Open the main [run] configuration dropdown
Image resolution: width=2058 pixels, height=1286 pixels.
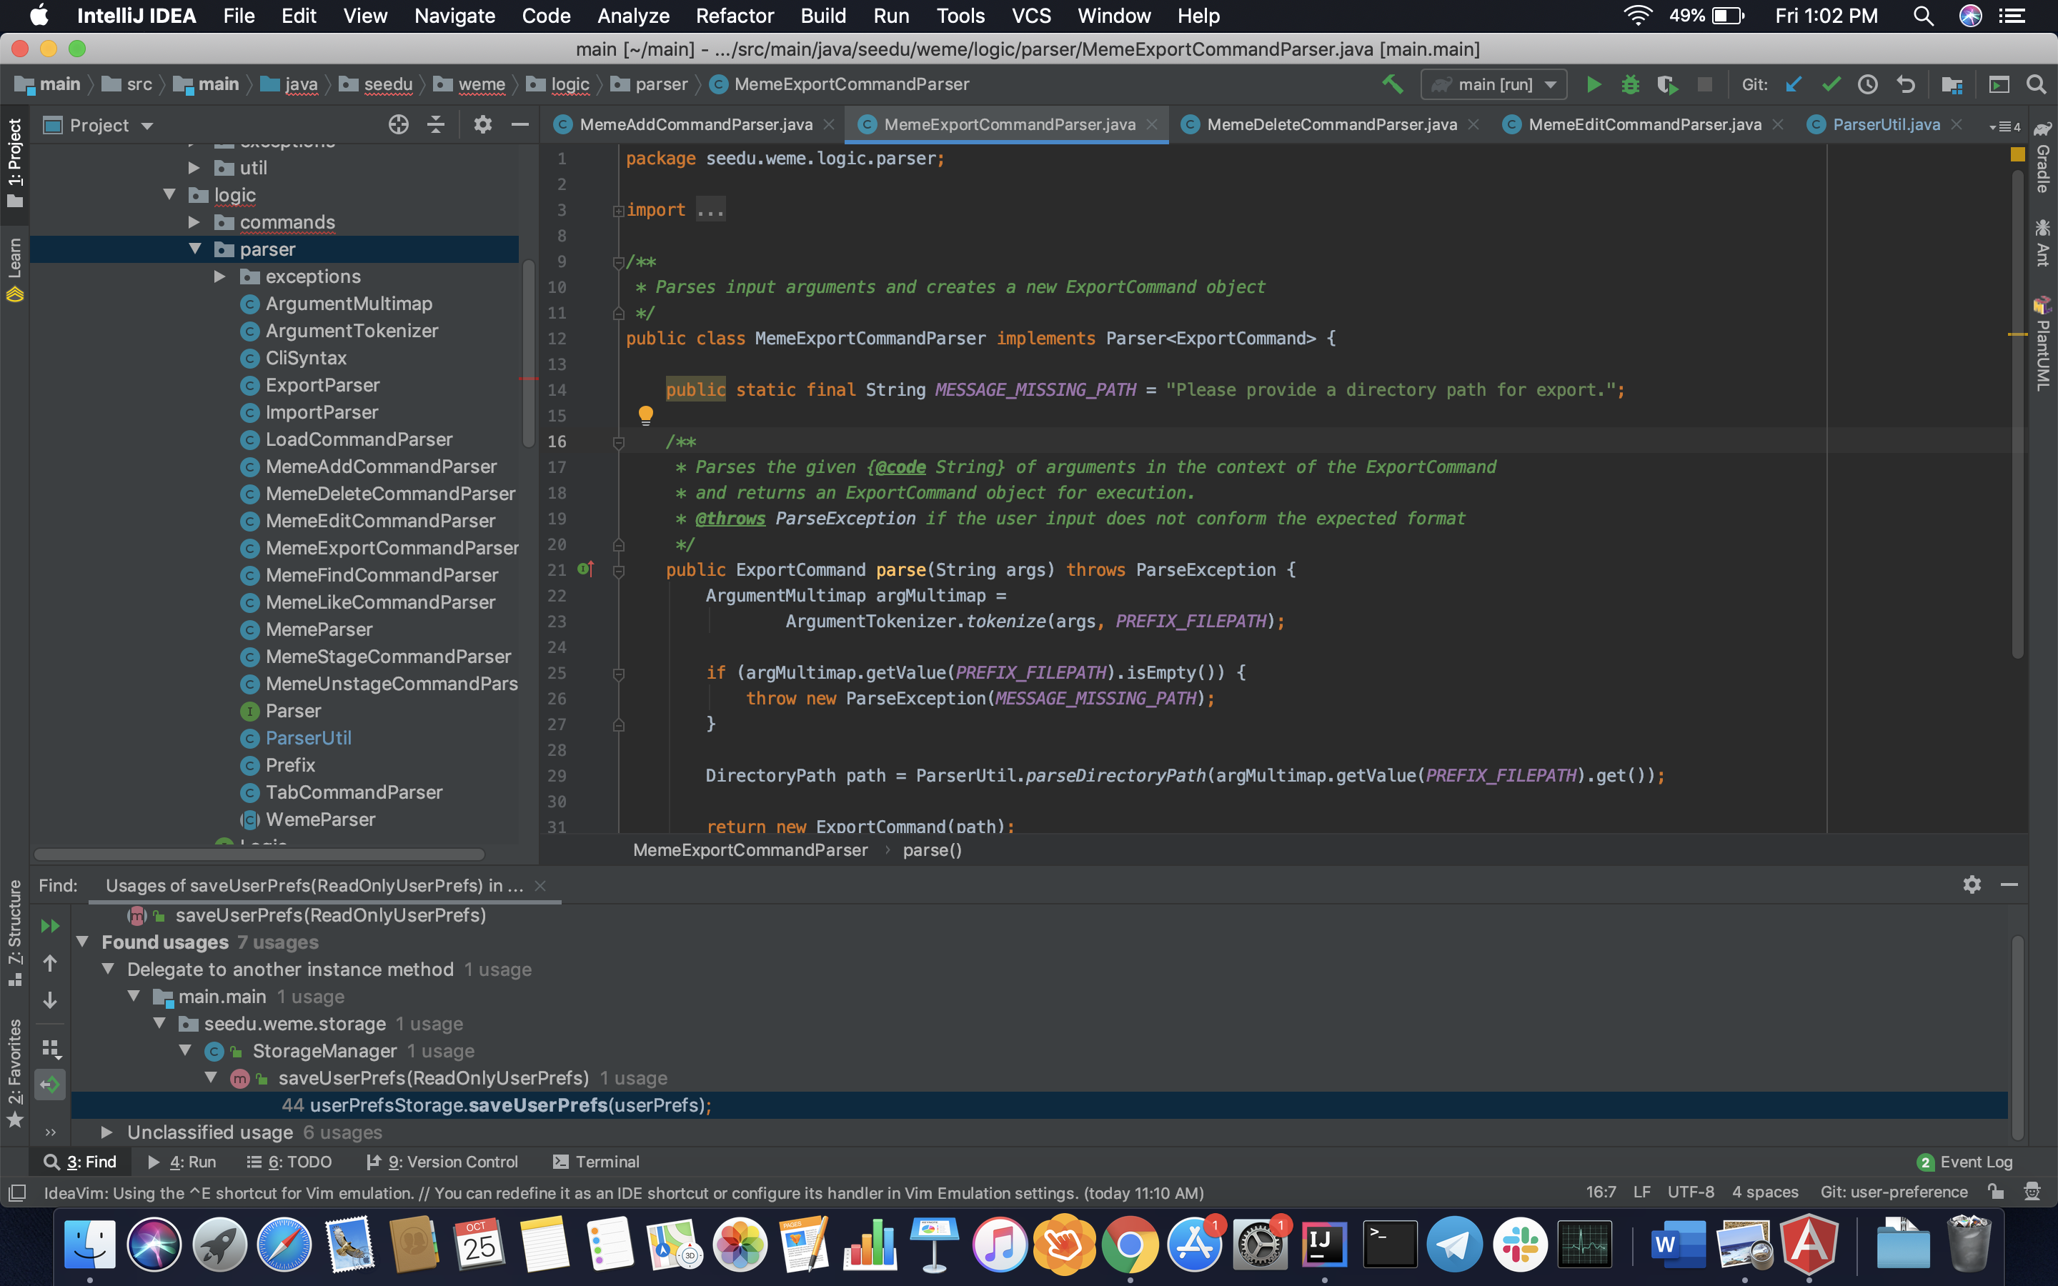click(x=1494, y=84)
